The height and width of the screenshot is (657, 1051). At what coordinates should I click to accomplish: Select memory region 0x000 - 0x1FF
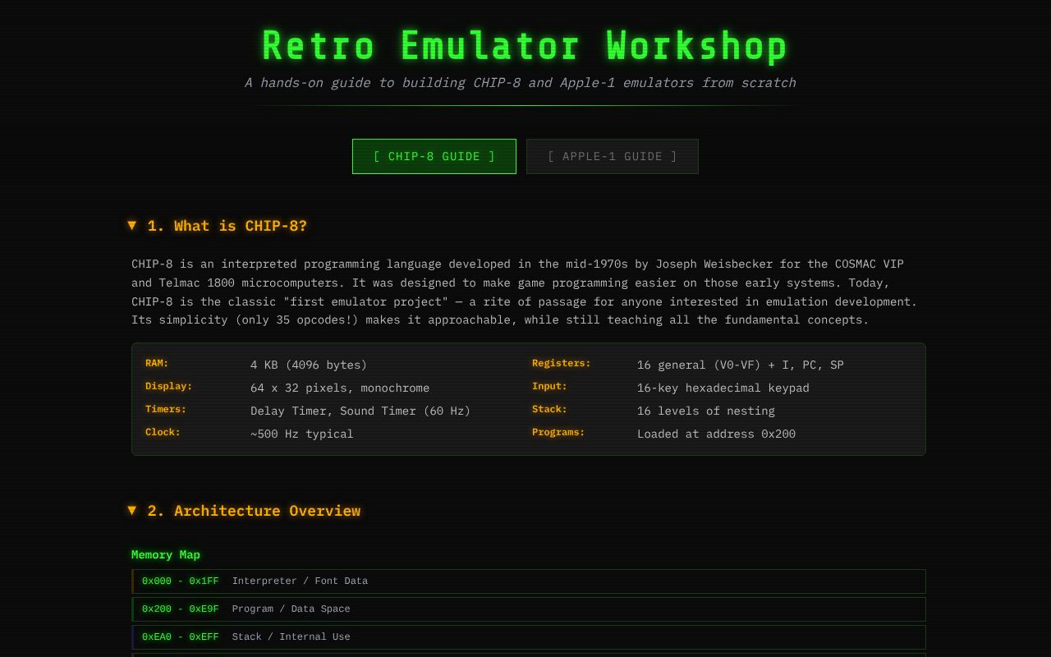[x=528, y=581]
